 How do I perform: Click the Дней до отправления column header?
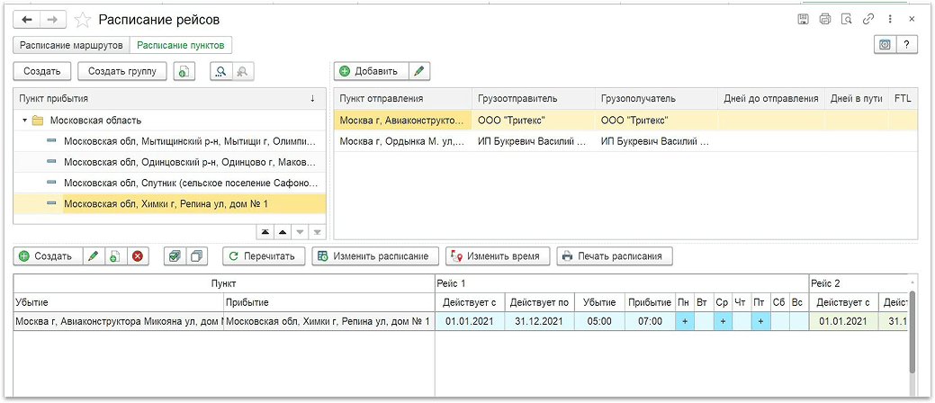771,99
